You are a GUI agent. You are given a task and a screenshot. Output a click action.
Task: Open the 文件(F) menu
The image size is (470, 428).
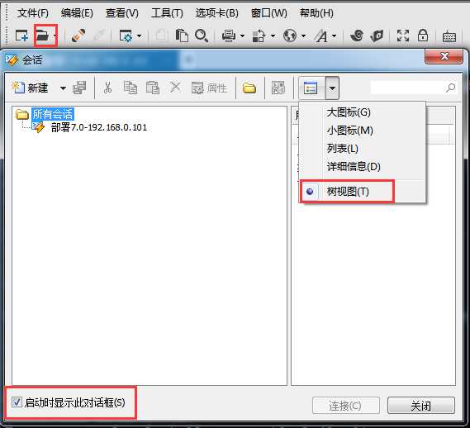click(x=33, y=13)
